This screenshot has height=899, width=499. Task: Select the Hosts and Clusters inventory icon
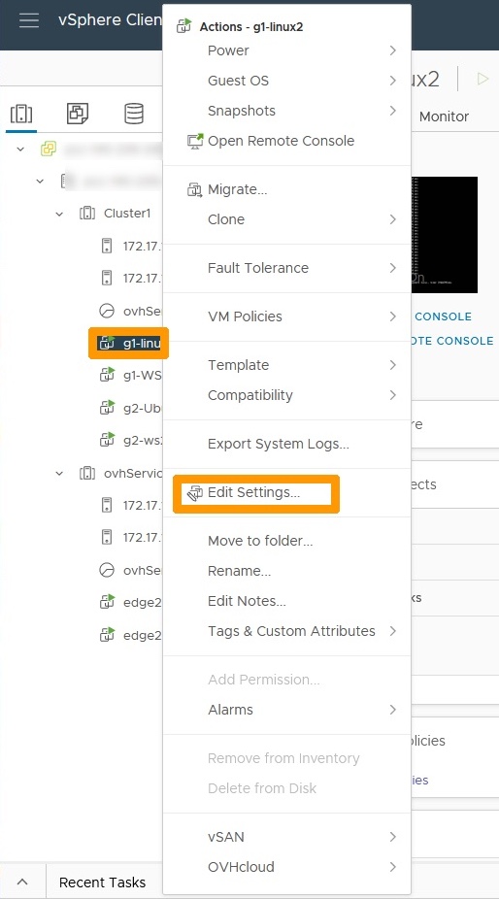tap(21, 114)
